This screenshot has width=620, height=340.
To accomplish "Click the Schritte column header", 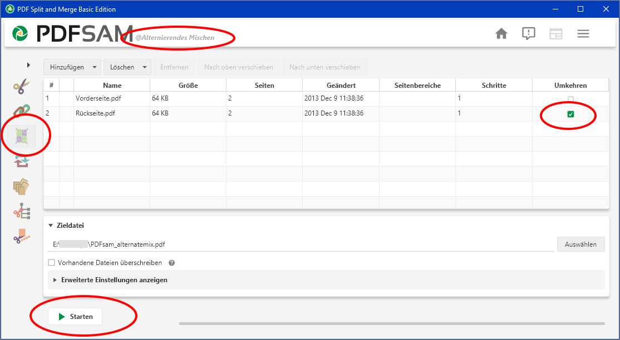I will click(494, 86).
